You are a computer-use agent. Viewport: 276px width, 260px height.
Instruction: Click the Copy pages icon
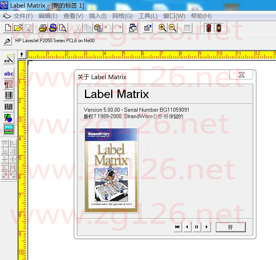pos(88,28)
